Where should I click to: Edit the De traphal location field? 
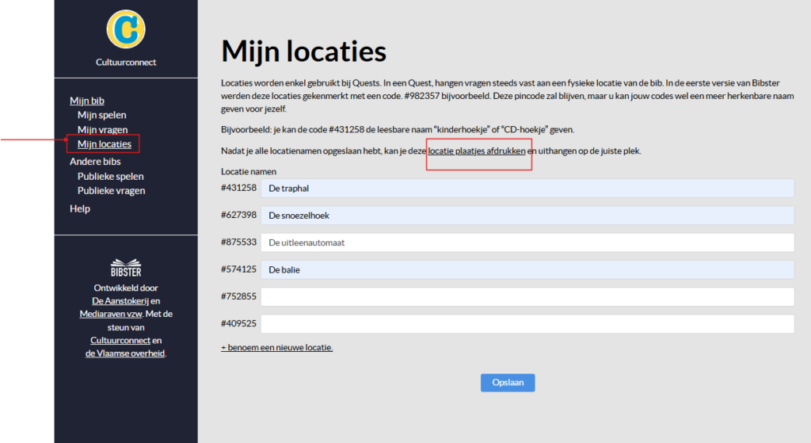point(527,188)
